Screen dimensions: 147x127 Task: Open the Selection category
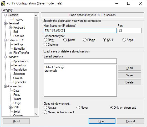[x=19, y=74]
